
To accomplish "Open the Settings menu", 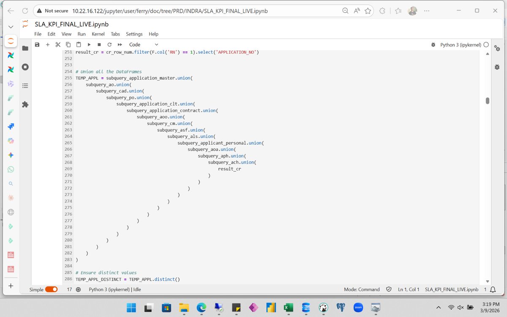I will coord(134,34).
